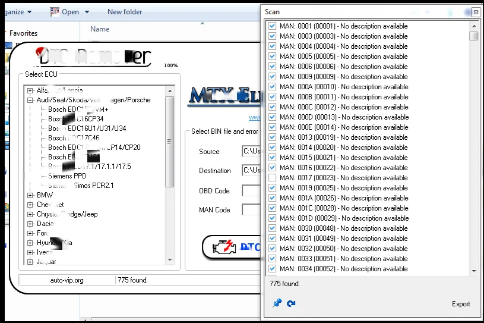
Task: Toggle MAN: 0030 (00048) checkbox
Action: [272, 228]
